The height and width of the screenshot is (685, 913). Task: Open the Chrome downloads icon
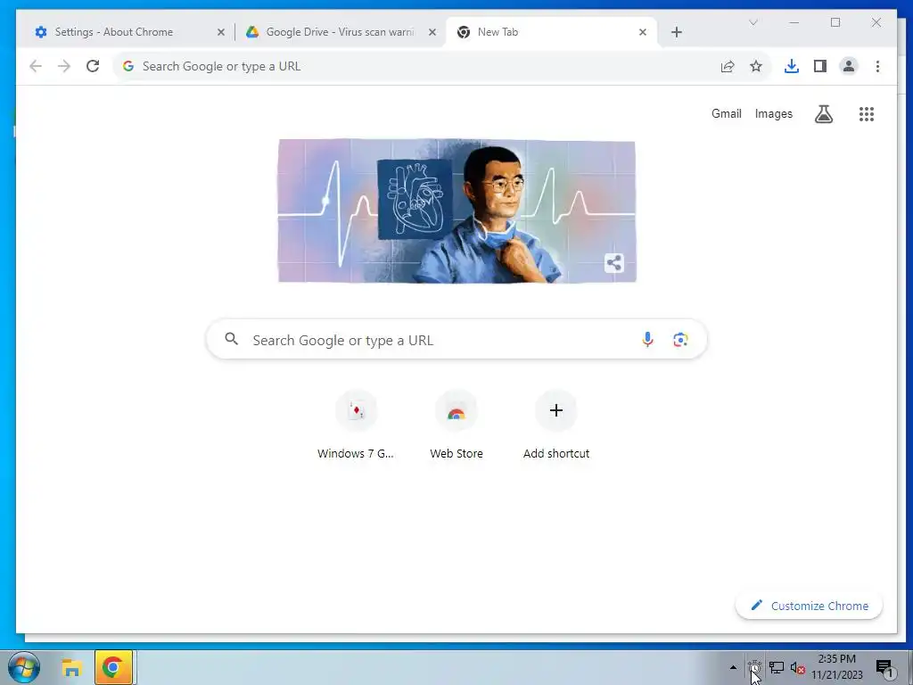792,66
